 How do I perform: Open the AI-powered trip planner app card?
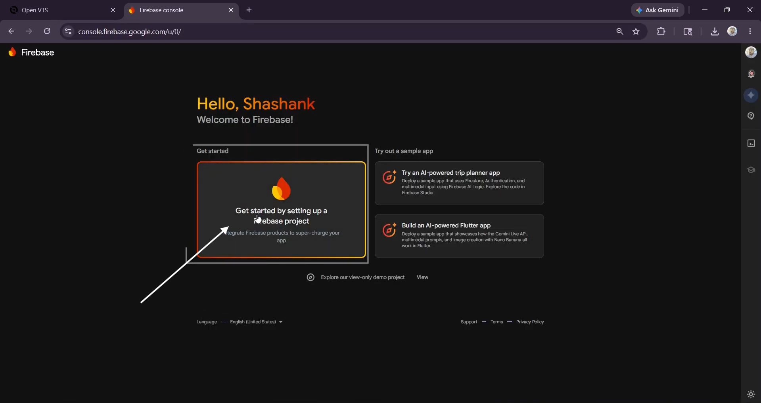(459, 183)
